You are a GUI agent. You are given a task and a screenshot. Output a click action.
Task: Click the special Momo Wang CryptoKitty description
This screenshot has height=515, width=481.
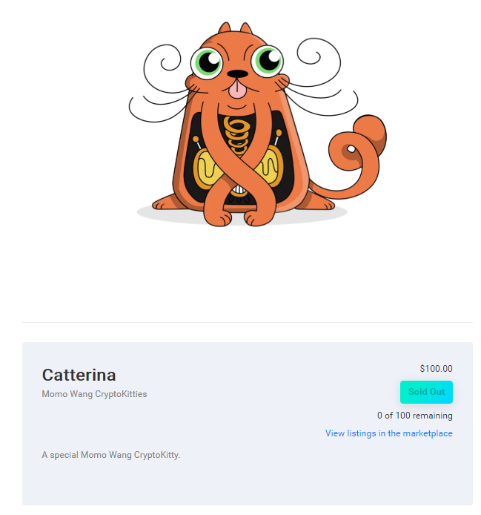111,455
